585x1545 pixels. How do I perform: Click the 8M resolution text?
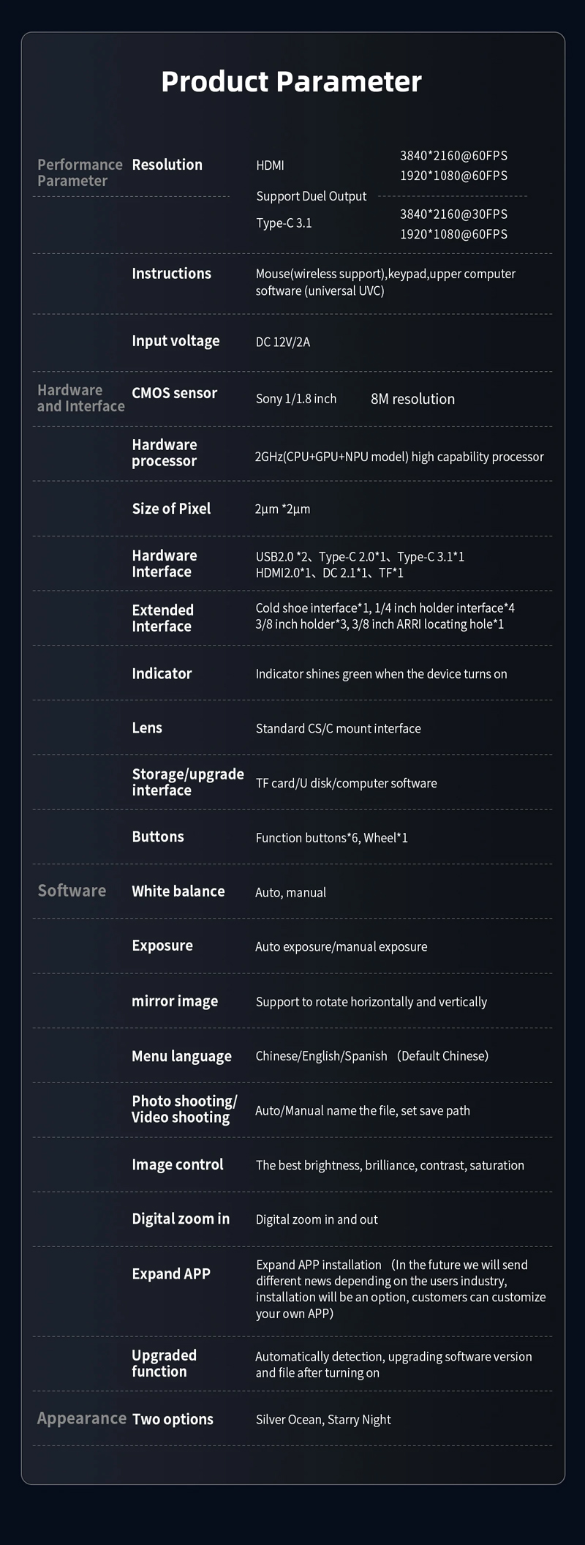click(412, 399)
